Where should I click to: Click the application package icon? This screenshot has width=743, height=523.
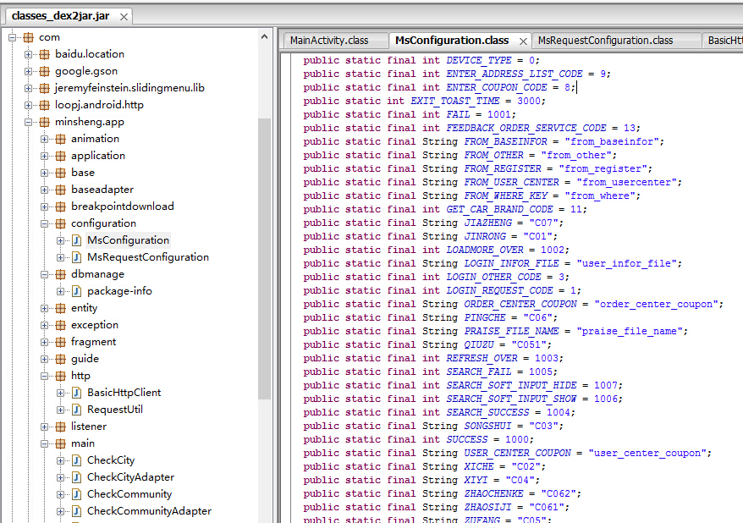61,157
